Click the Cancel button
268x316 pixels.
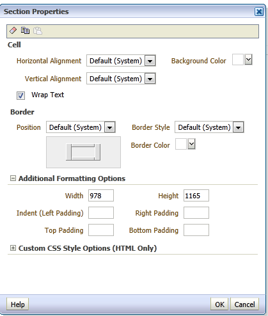(x=244, y=304)
